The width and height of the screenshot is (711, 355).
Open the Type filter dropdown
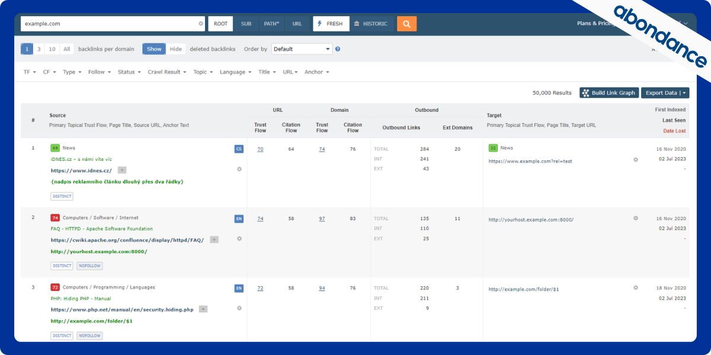tap(72, 72)
